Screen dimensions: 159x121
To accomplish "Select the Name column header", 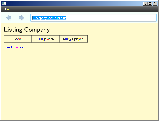I will click(x=18, y=39).
